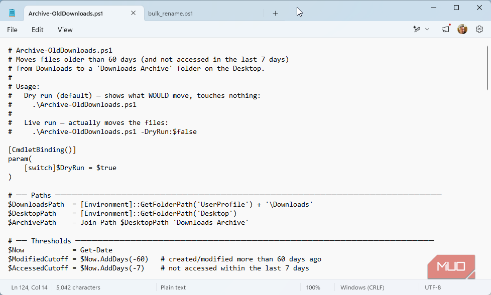The height and width of the screenshot is (295, 491).
Task: Open Notepad settings gear
Action: tap(479, 29)
